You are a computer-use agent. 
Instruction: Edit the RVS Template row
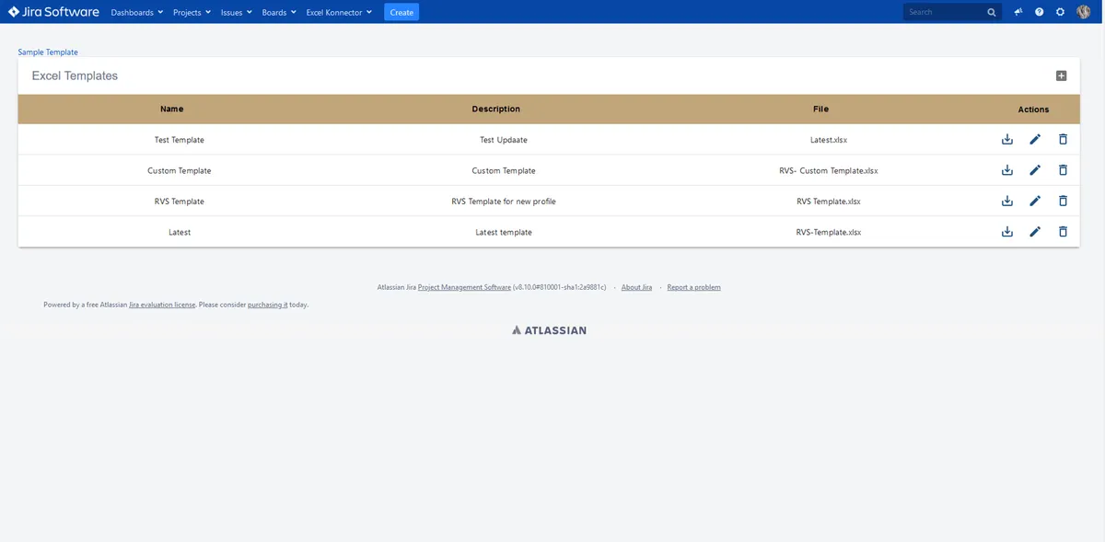point(1035,201)
